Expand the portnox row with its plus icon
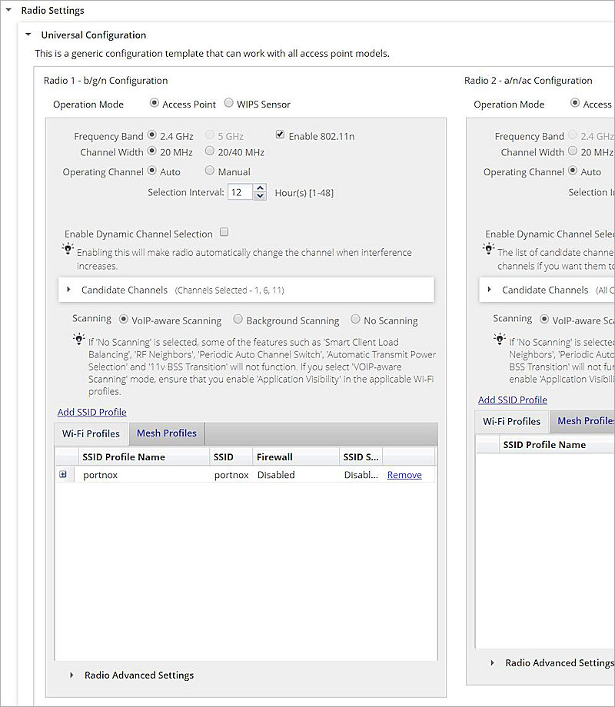The width and height of the screenshot is (615, 707). click(x=65, y=474)
